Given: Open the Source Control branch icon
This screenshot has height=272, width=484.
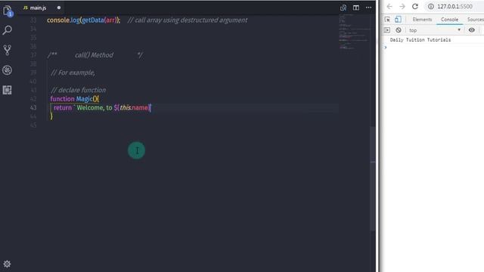Looking at the screenshot, I should coord(7,50).
